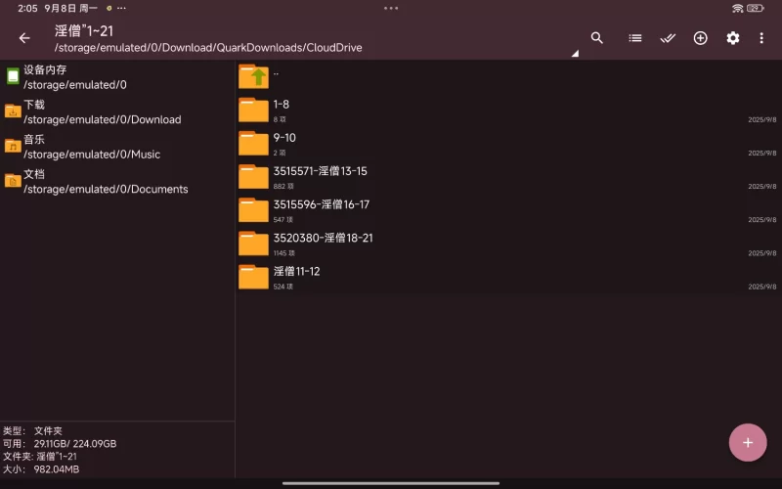The height and width of the screenshot is (489, 782).
Task: Tap the battery status icon
Action: [x=756, y=8]
